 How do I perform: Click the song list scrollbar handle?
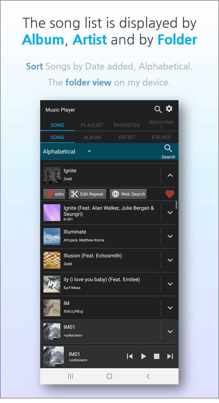tap(177, 205)
